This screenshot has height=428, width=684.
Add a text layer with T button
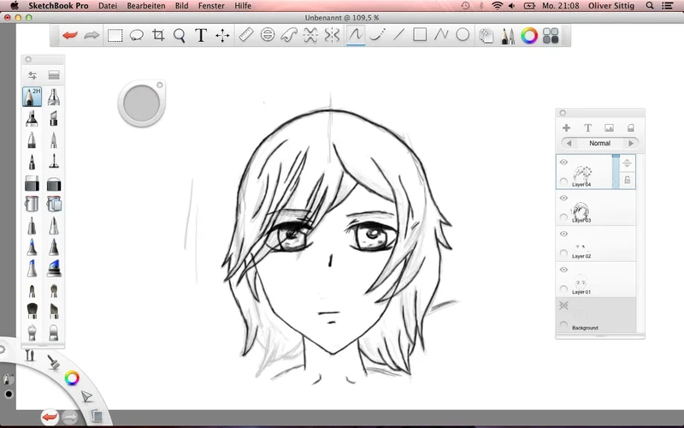click(x=587, y=128)
